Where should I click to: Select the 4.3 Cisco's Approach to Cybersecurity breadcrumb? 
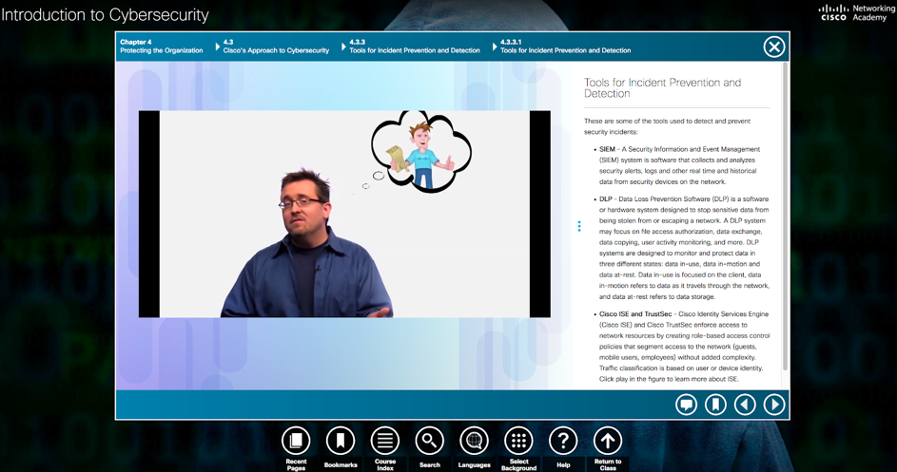(x=276, y=47)
